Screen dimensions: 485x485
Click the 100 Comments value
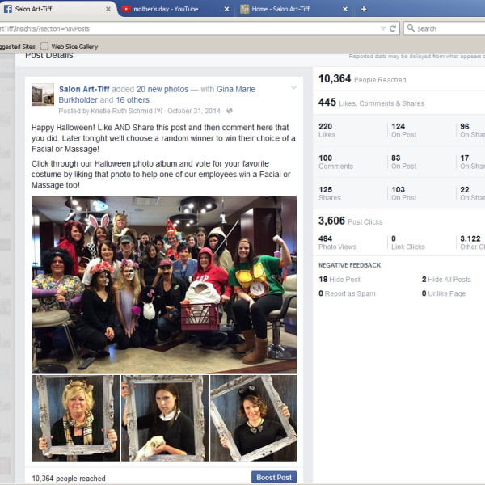(336, 162)
